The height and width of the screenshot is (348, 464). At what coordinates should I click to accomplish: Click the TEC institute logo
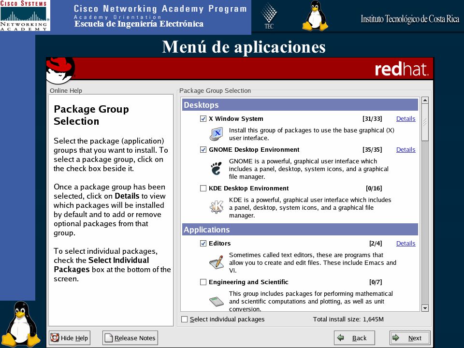(x=269, y=16)
